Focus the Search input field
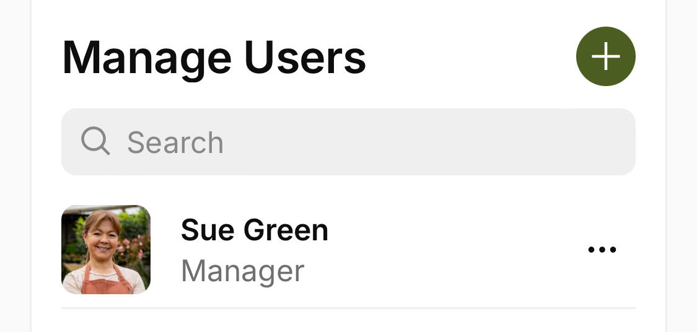Screen dimensions: 697x332 click(348, 142)
